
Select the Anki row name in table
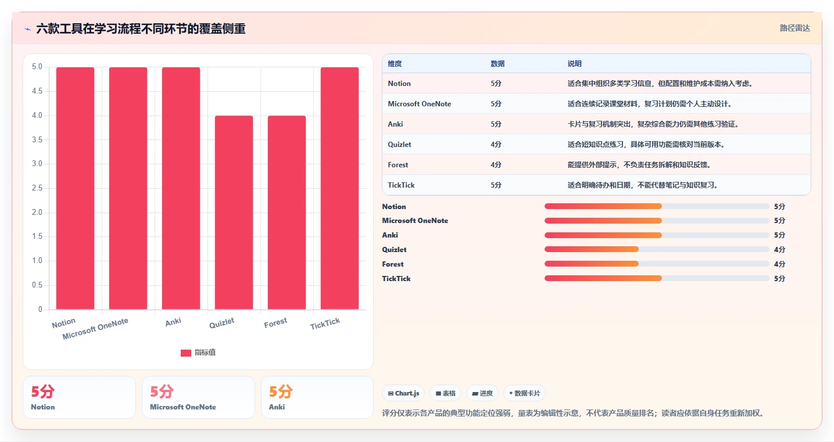pos(395,124)
